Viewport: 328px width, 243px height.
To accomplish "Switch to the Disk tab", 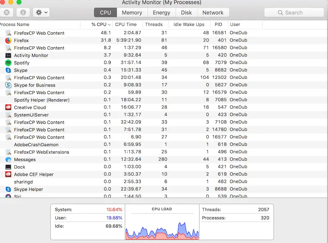I will pos(186,13).
